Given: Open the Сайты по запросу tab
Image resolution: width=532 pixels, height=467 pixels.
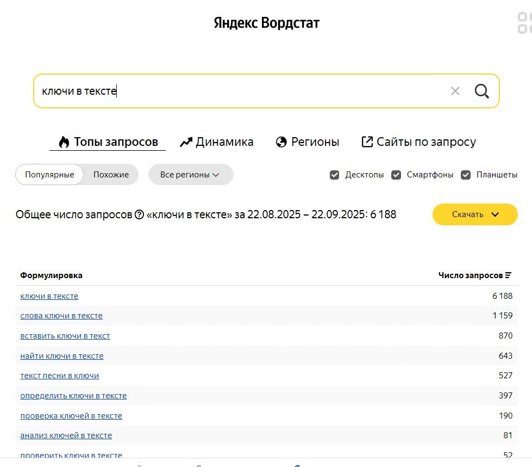Looking at the screenshot, I should pyautogui.click(x=418, y=142).
